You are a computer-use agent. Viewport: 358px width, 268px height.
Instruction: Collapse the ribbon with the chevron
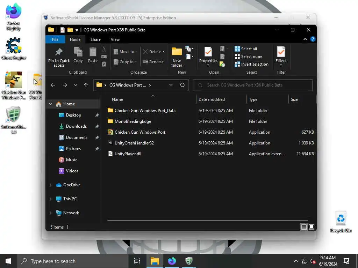click(x=305, y=39)
